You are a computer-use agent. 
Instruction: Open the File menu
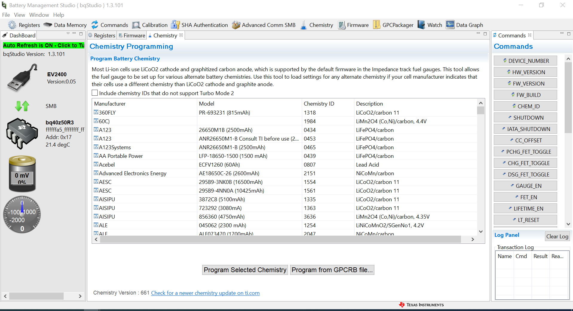6,15
